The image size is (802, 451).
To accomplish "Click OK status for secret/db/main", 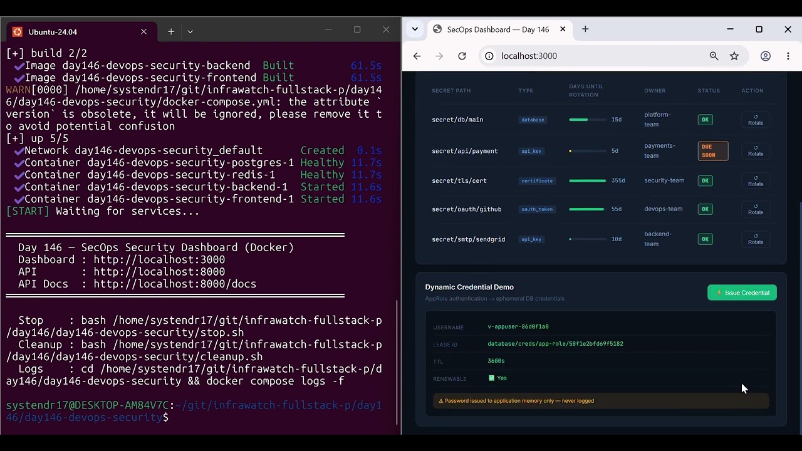I will pos(705,120).
